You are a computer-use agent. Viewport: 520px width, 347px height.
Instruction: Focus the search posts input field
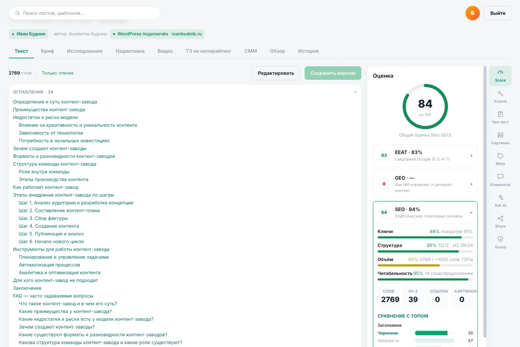point(85,13)
